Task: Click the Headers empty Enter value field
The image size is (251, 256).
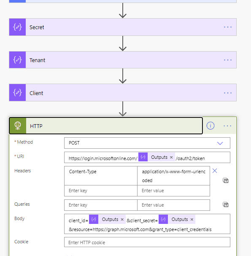Action: 173,191
